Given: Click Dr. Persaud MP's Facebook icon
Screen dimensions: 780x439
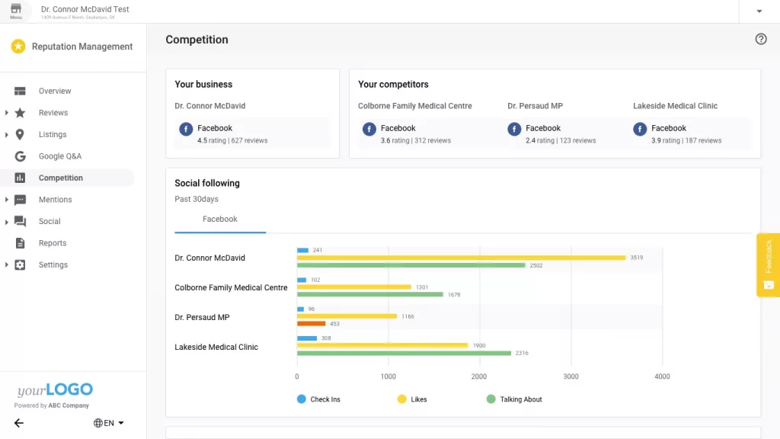Looking at the screenshot, I should pos(514,130).
